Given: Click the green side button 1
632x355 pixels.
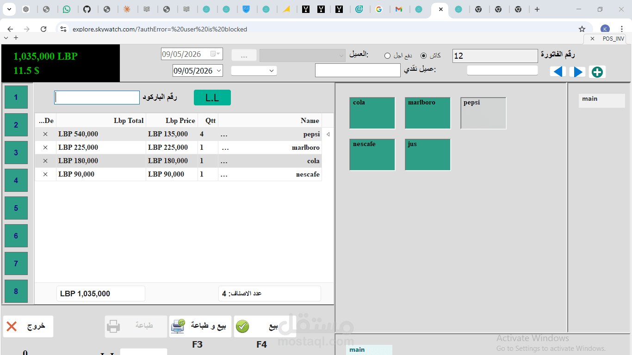Looking at the screenshot, I should 16,97.
